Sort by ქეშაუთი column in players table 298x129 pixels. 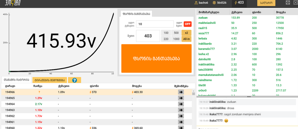click(237, 12)
